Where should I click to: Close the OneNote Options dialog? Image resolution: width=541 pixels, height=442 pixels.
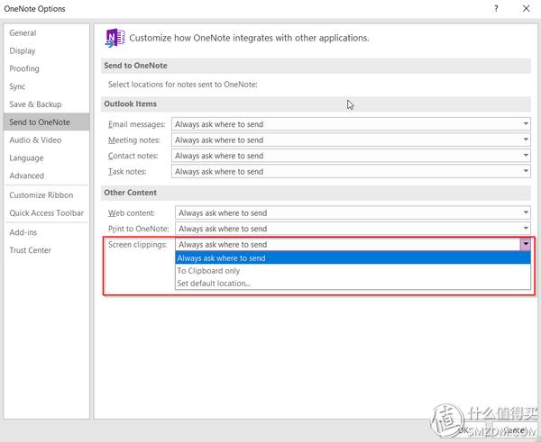[x=526, y=9]
